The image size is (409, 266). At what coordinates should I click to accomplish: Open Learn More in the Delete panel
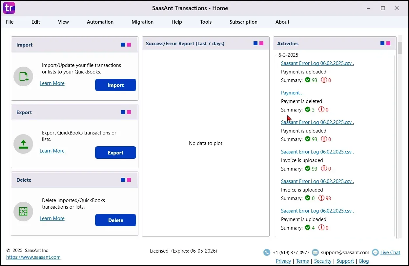[52, 218]
